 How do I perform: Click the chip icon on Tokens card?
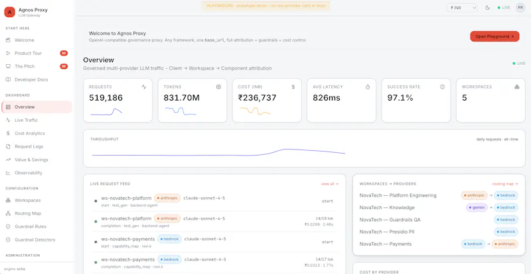[218, 87]
